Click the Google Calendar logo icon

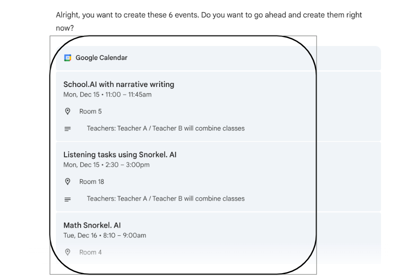point(68,58)
